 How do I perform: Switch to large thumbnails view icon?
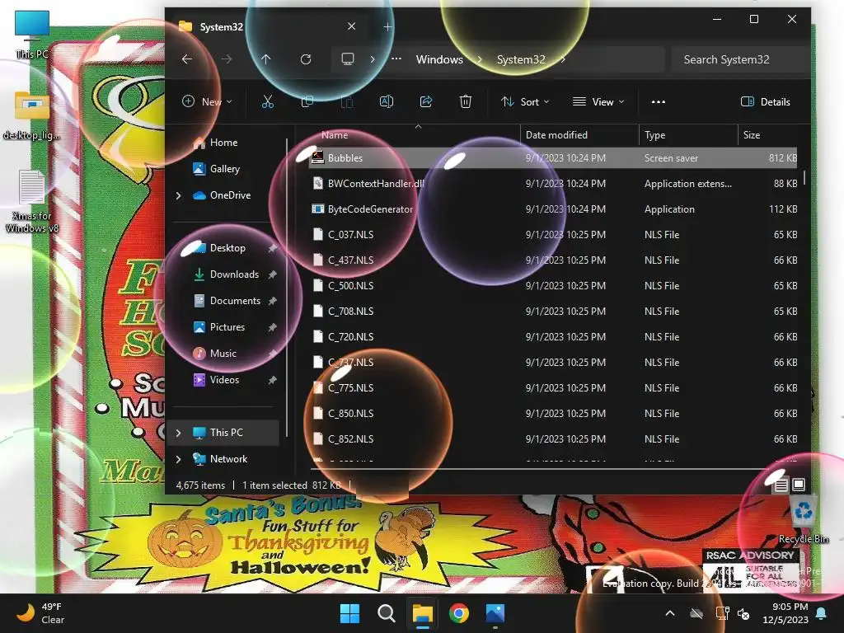[799, 485]
